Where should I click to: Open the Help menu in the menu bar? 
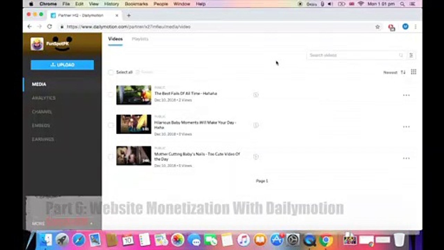[201, 4]
